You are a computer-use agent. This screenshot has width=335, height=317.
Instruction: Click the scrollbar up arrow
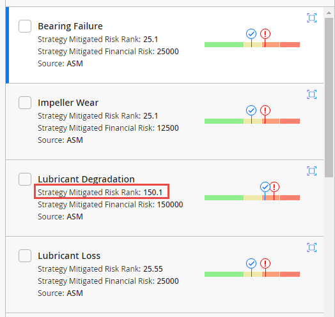pos(329,13)
